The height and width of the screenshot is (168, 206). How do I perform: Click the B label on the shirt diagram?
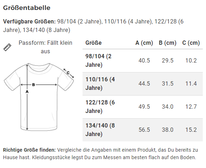33,85
